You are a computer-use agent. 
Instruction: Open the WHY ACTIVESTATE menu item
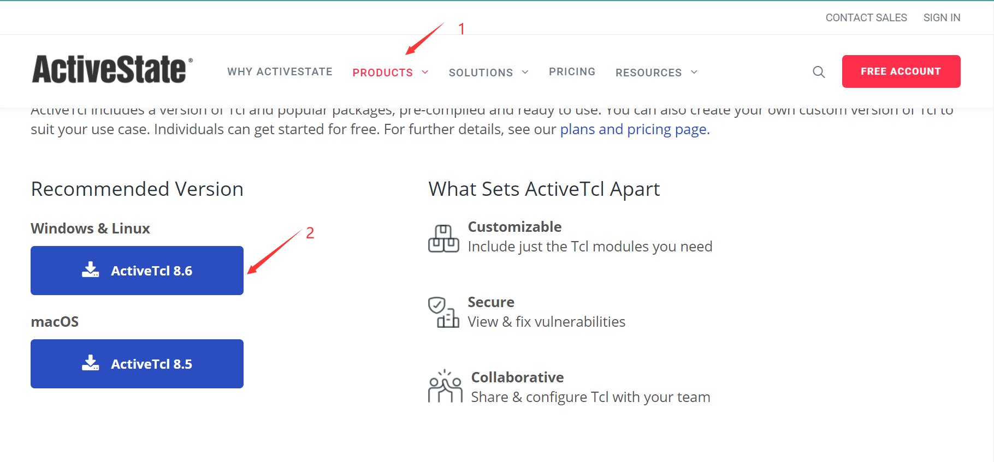click(x=280, y=71)
